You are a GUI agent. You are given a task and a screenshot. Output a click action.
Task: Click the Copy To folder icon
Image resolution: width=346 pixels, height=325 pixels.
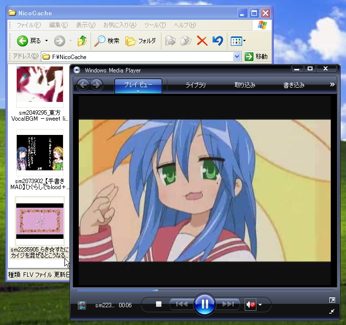click(x=186, y=41)
